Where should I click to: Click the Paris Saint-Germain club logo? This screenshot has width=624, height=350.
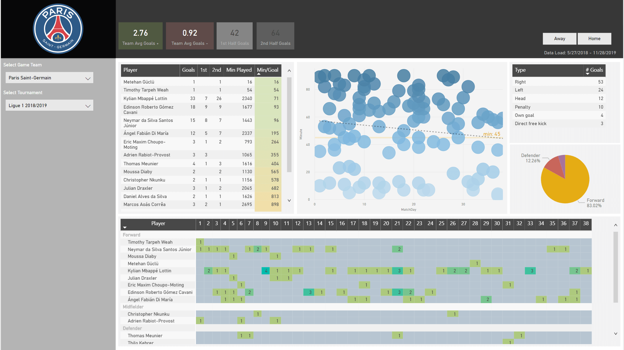pos(58,29)
